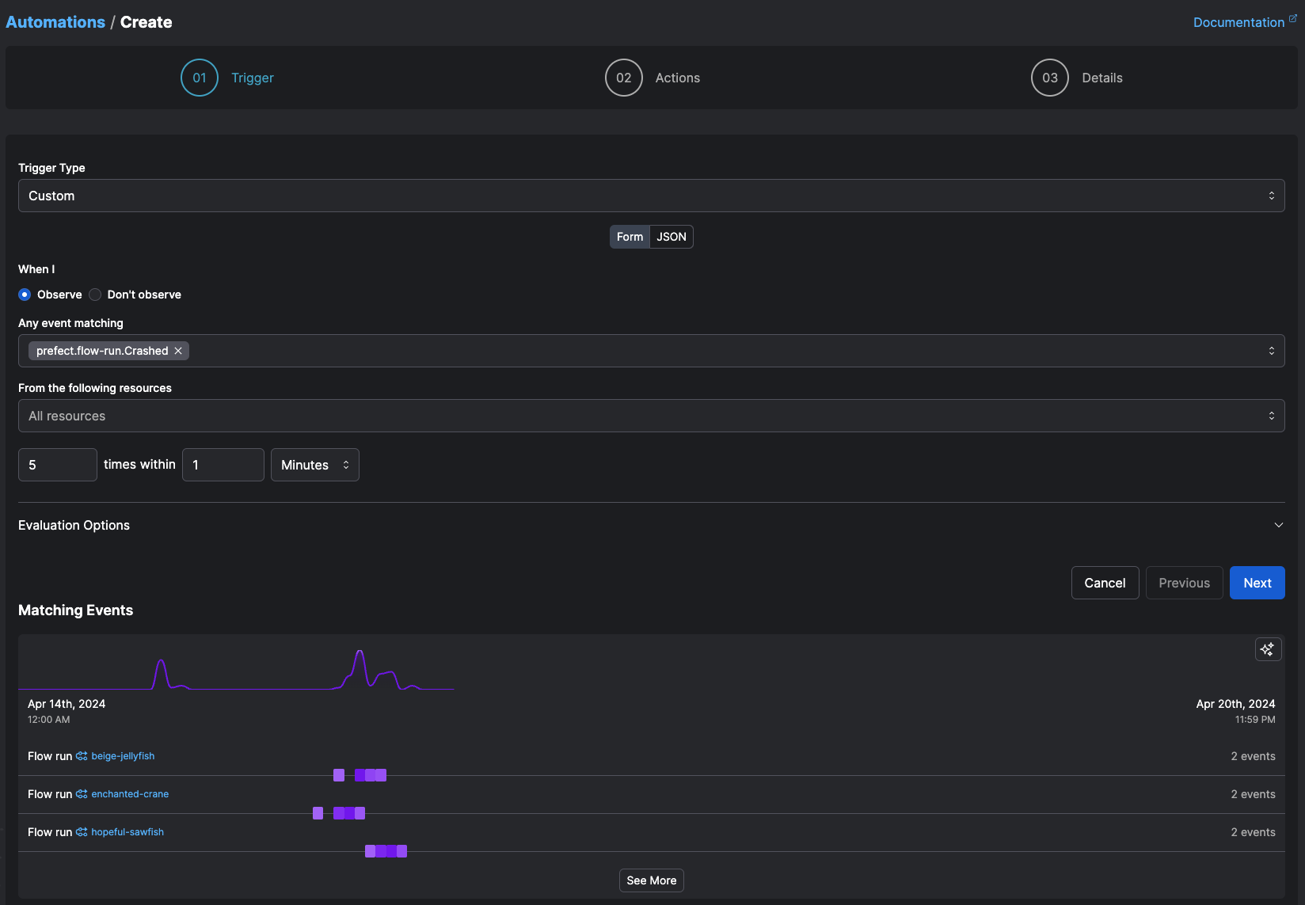Remove the prefect.flow-run.Crashed event tag

click(x=178, y=351)
